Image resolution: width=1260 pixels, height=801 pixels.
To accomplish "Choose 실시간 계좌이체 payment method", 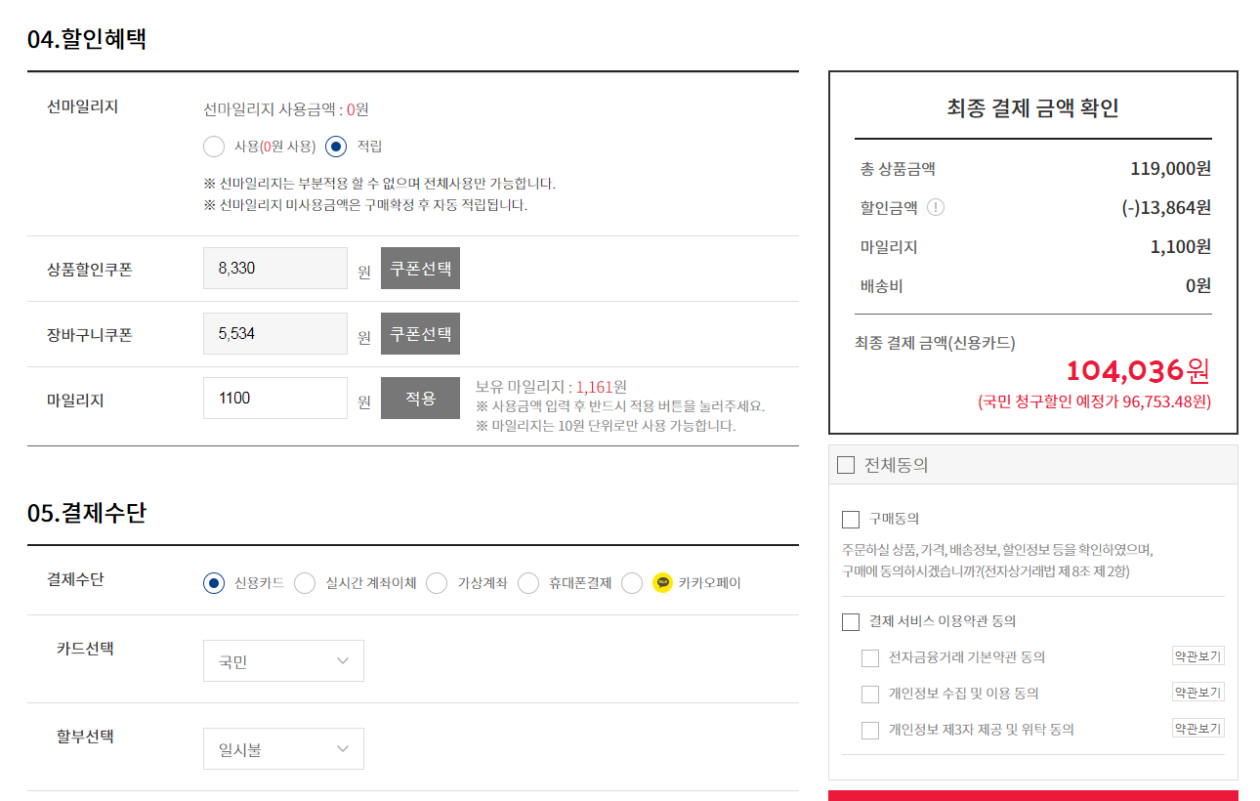I will 305,583.
